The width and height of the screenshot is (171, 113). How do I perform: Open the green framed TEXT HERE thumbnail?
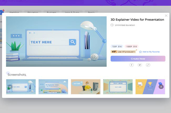click(x=118, y=87)
